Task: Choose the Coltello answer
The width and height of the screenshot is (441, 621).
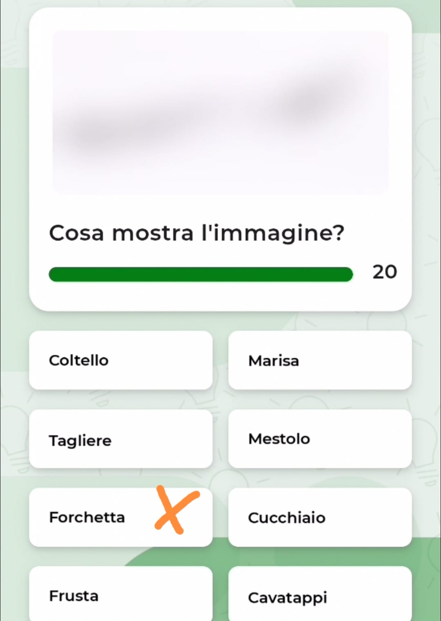Action: point(120,360)
